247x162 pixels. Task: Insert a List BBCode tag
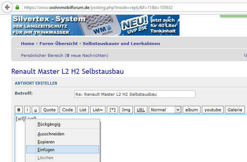pos(83,110)
